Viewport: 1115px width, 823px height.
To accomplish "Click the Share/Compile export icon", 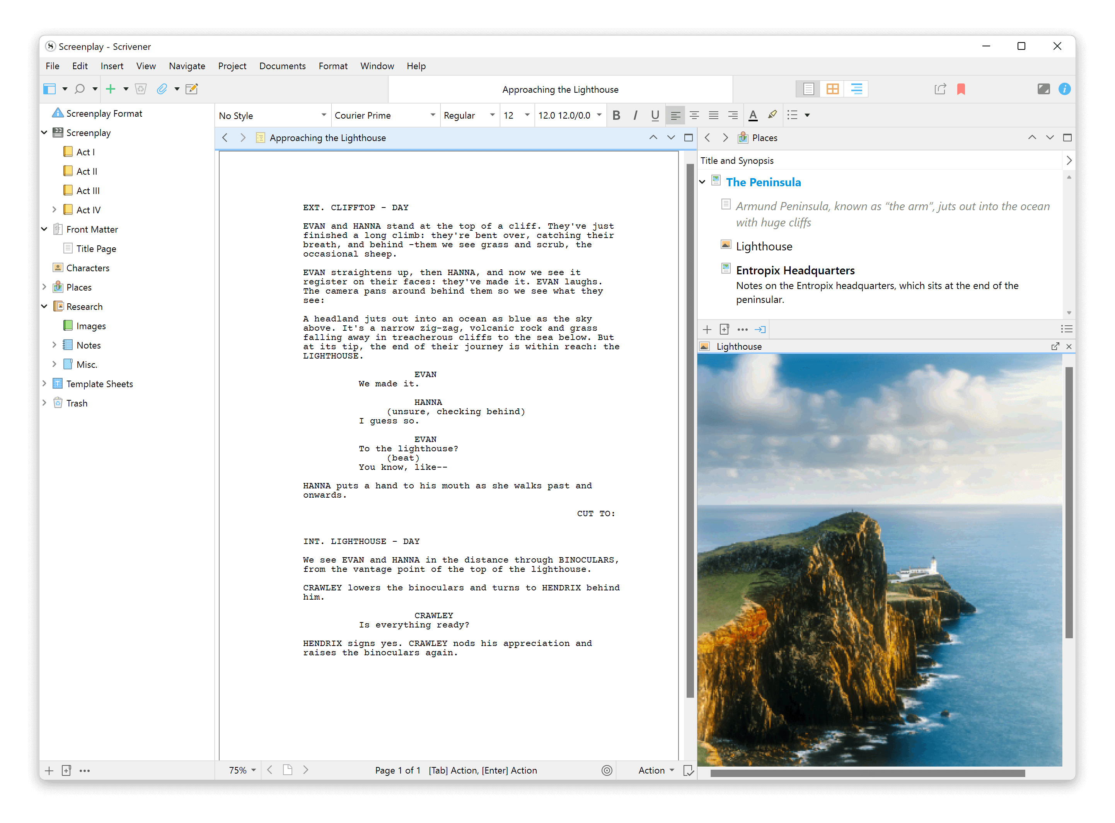I will 940,89.
